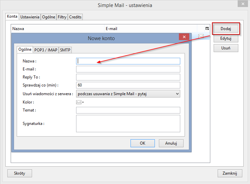Viewport: 250px width, 184px height.
Task: Click the Zamknij button
Action: (230, 173)
